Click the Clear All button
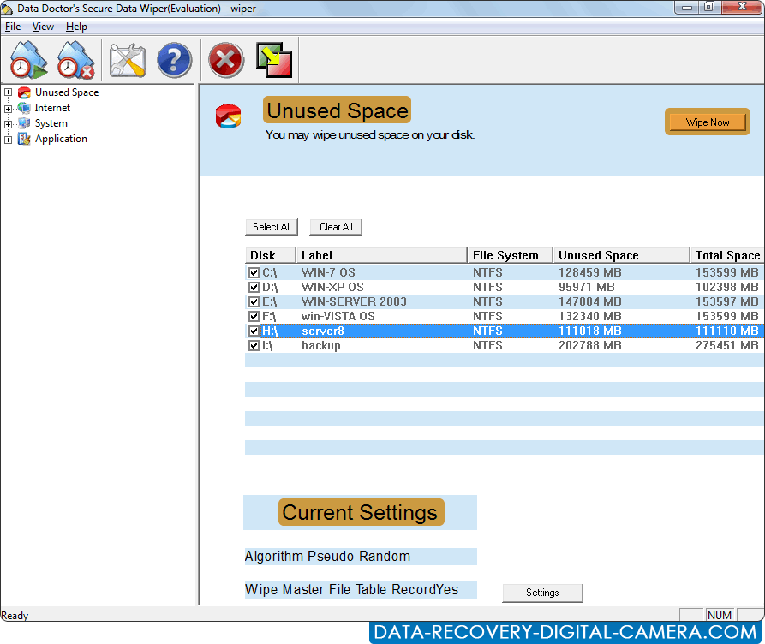The height and width of the screenshot is (644, 765). click(x=336, y=227)
